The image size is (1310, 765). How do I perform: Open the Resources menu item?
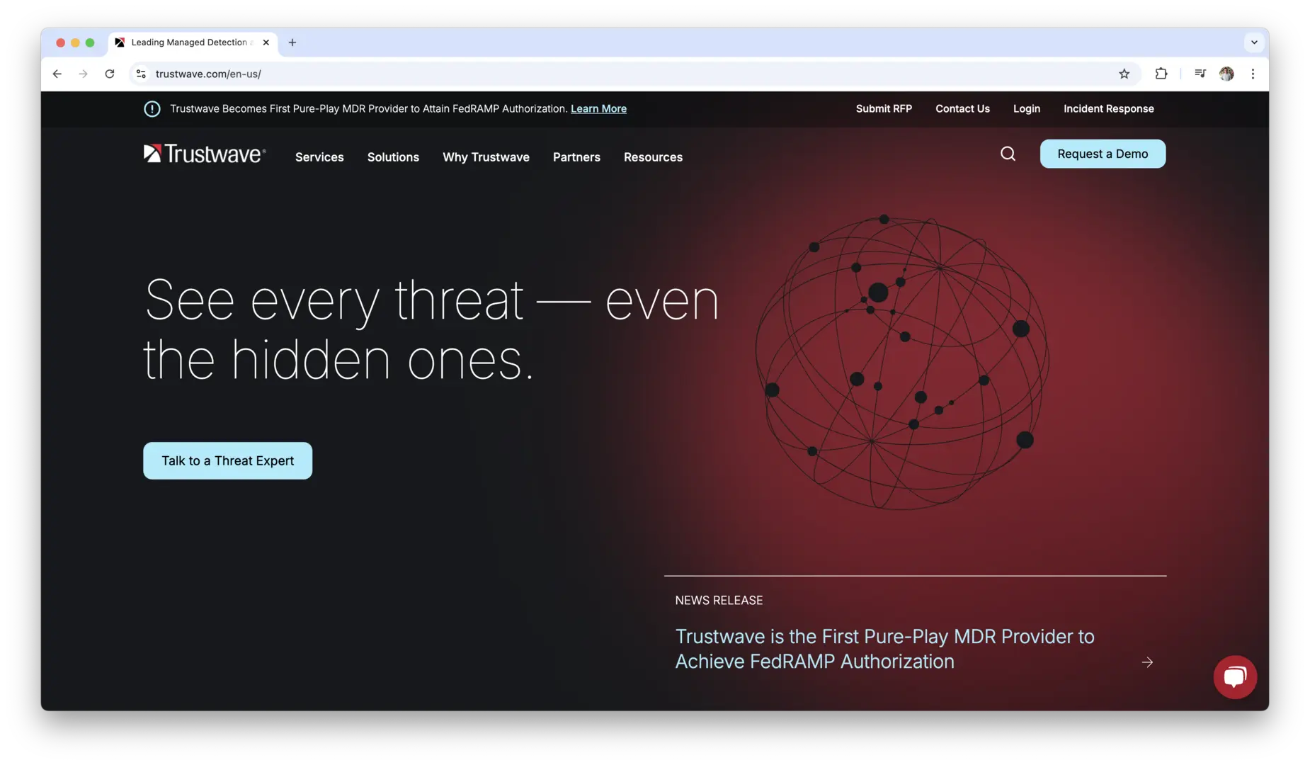(x=653, y=157)
